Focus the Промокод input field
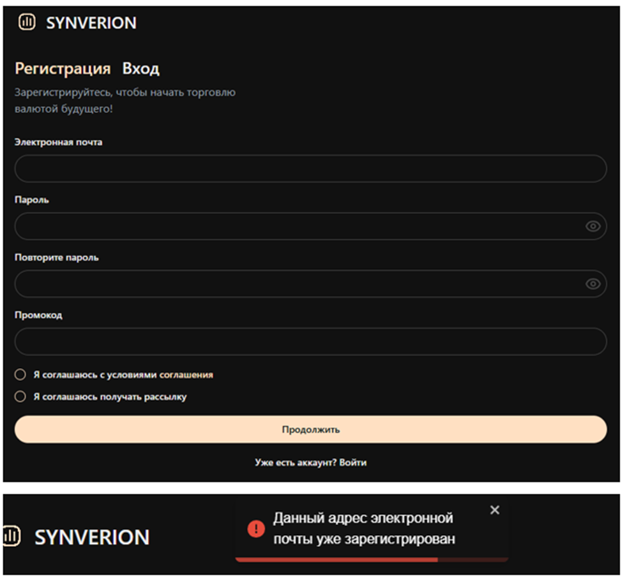Viewport: 622px width, 578px height. click(310, 341)
